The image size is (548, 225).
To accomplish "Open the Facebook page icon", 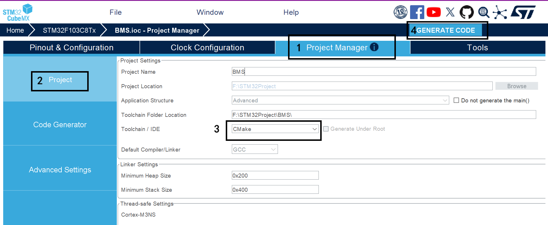I will [417, 12].
